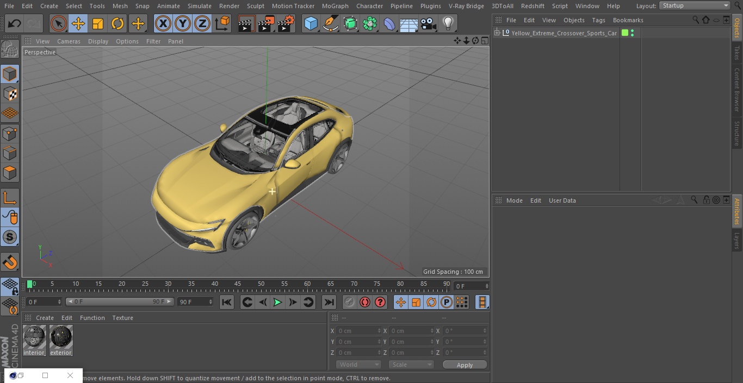The image size is (743, 383).
Task: Click frame 45 on timeline ruler
Action: pyautogui.click(x=238, y=284)
